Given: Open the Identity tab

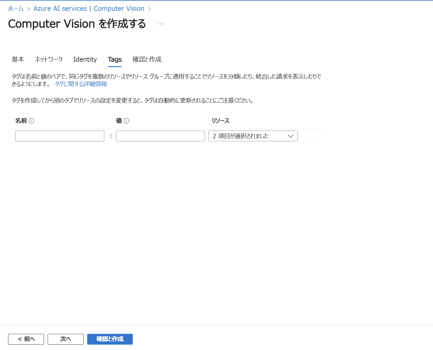Looking at the screenshot, I should click(85, 59).
